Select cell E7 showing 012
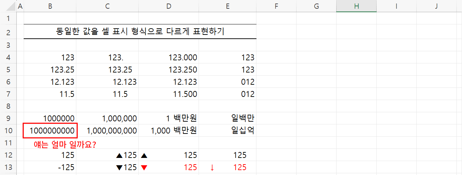This screenshot has width=462, height=175. point(228,94)
